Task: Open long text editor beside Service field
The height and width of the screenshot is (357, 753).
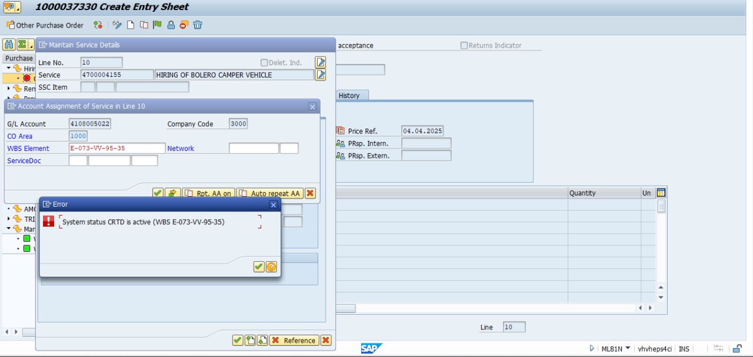Action: [x=321, y=75]
